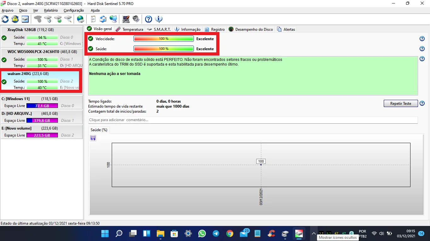Select the D: [HD ARQUIV..] partition
This screenshot has width=430, height=241.
click(x=42, y=117)
